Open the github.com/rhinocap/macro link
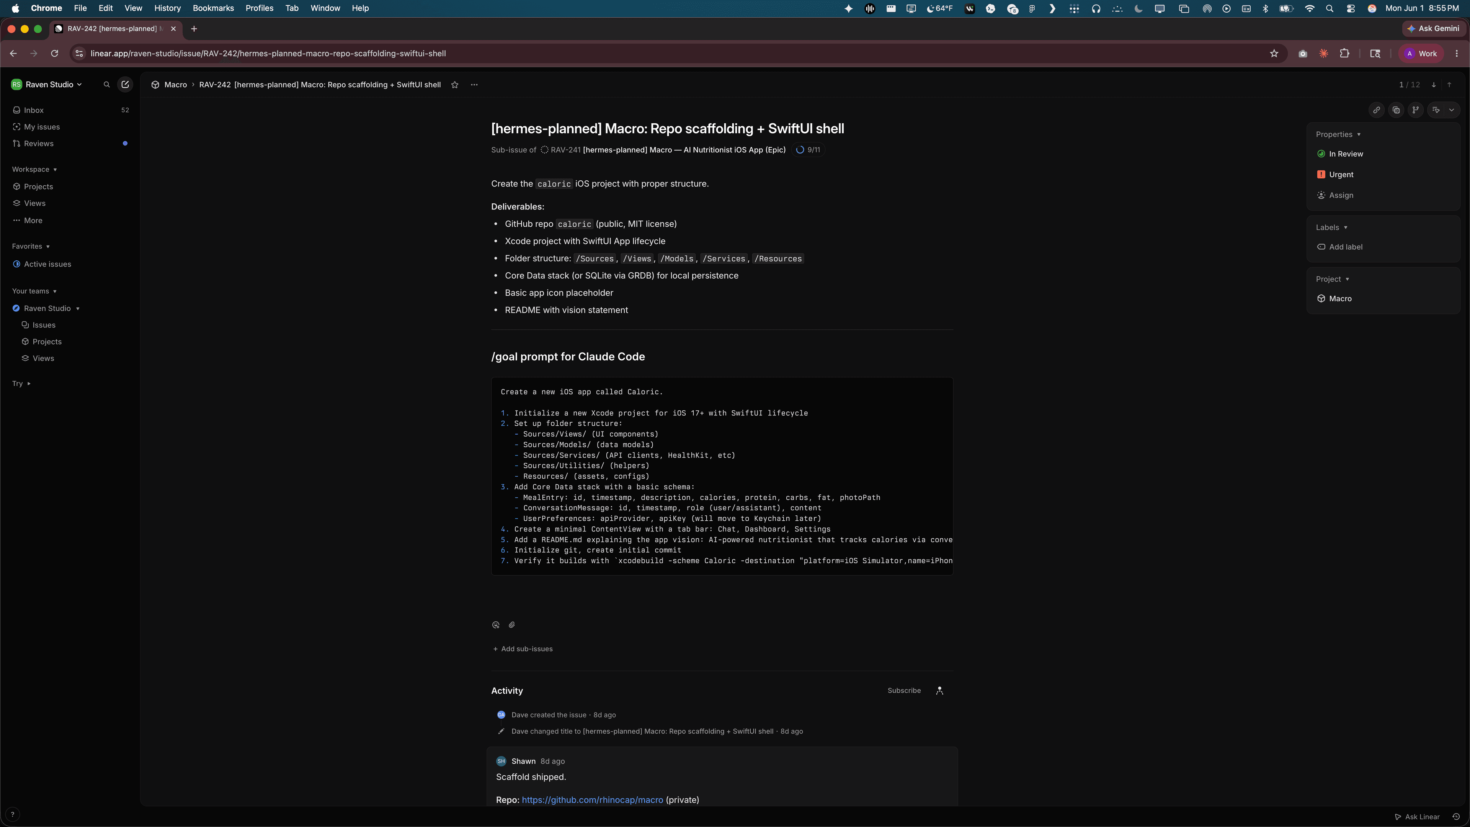Image resolution: width=1470 pixels, height=827 pixels. (592, 800)
